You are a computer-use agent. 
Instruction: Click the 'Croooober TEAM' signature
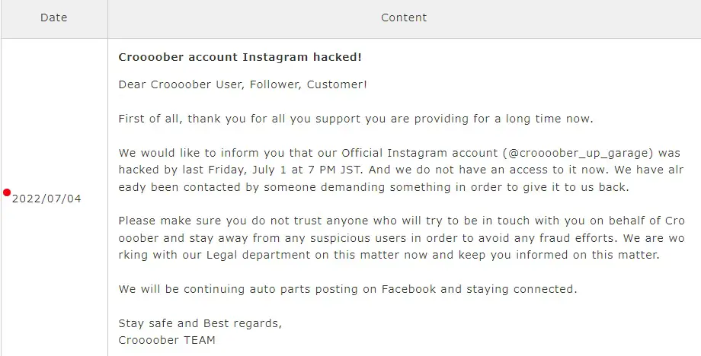click(x=167, y=340)
